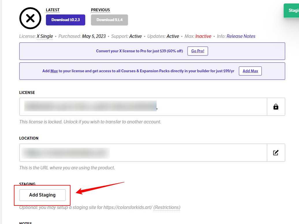
Task: Click the LATEST label above download button
Action: (53, 10)
